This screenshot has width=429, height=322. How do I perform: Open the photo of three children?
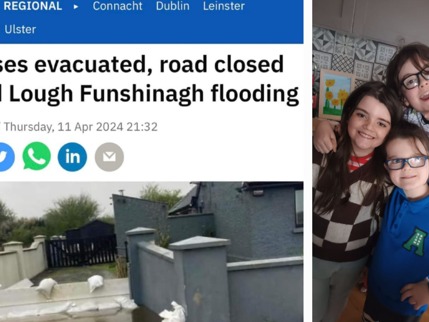coord(371,161)
